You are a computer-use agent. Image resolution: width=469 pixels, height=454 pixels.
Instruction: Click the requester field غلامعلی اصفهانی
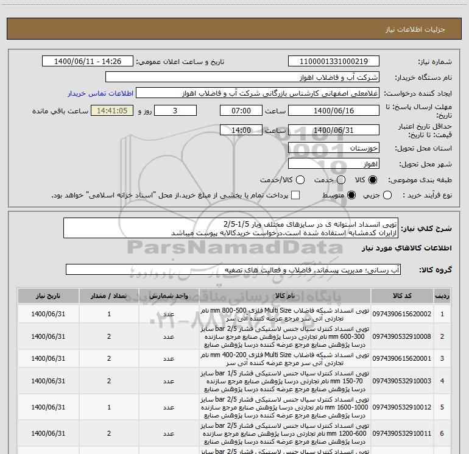(258, 93)
